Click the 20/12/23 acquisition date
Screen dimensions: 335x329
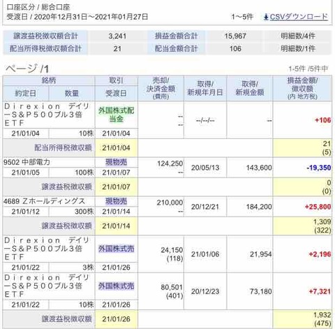pos(205,291)
